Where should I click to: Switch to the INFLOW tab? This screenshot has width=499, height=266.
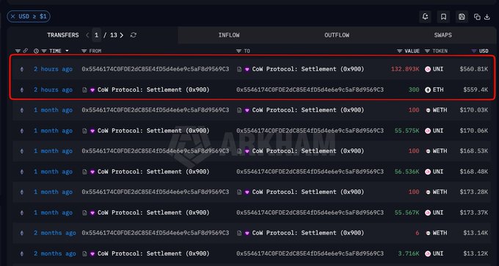(x=229, y=35)
